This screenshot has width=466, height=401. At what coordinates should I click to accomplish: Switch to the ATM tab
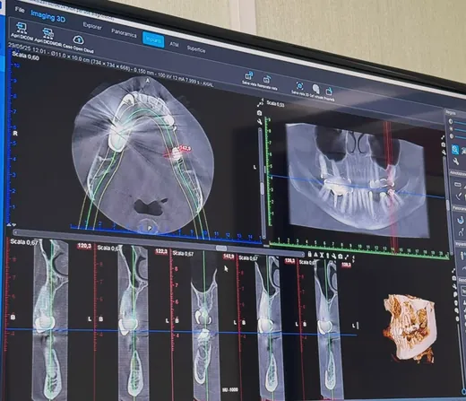coord(174,45)
